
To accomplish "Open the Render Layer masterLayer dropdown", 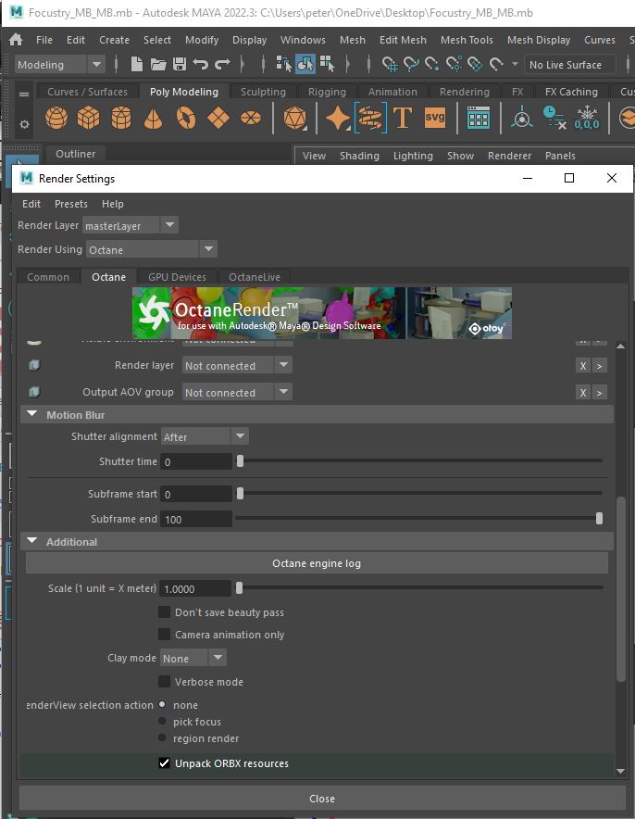I will point(130,226).
